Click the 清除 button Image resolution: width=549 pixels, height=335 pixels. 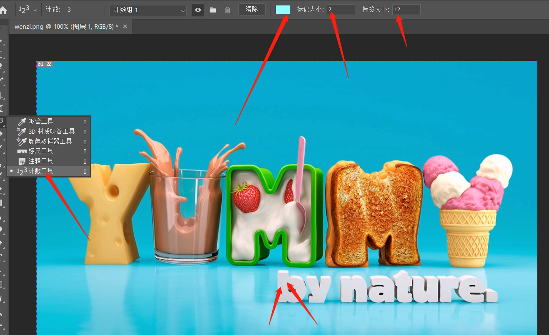coord(252,9)
